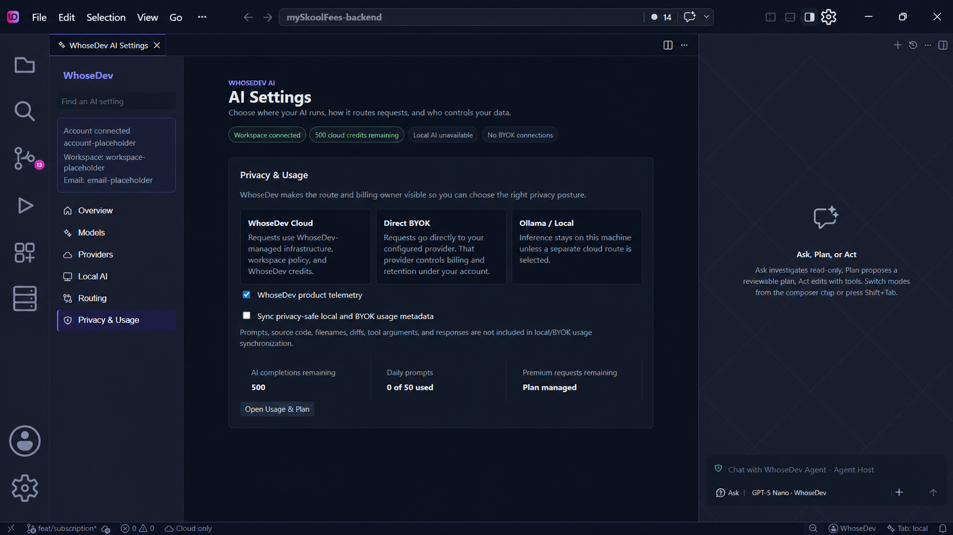The image size is (953, 535).
Task: Click the mySkoolFees-backend command center
Action: pyautogui.click(x=461, y=17)
